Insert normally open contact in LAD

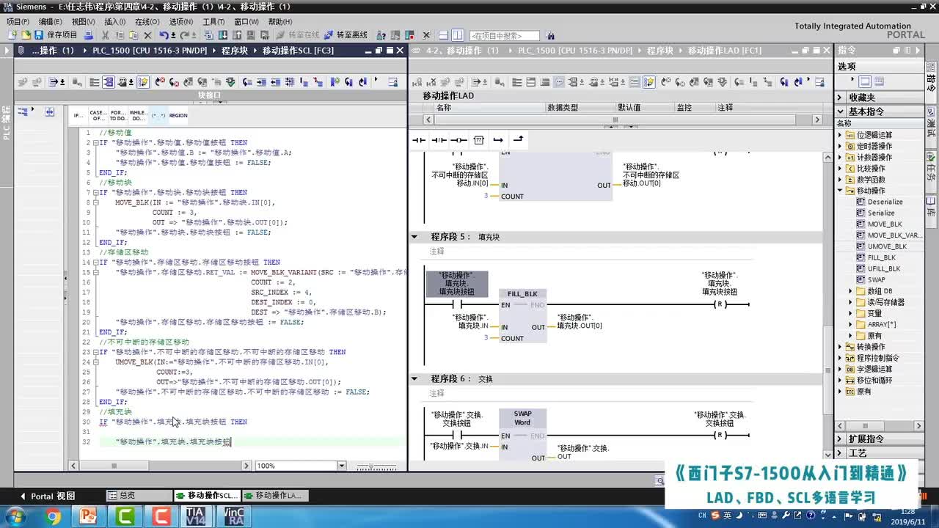(418, 139)
